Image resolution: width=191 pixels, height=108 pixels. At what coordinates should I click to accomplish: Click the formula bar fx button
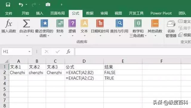68,52
